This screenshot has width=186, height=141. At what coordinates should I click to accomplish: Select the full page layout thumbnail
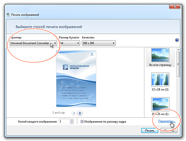[160, 57]
